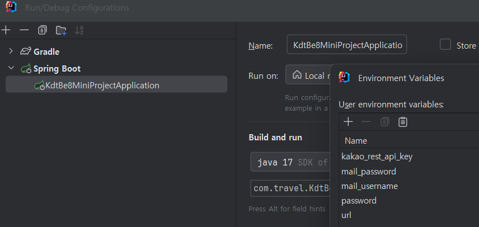Click the Name field for configuration
The image size is (479, 227).
[x=347, y=45]
